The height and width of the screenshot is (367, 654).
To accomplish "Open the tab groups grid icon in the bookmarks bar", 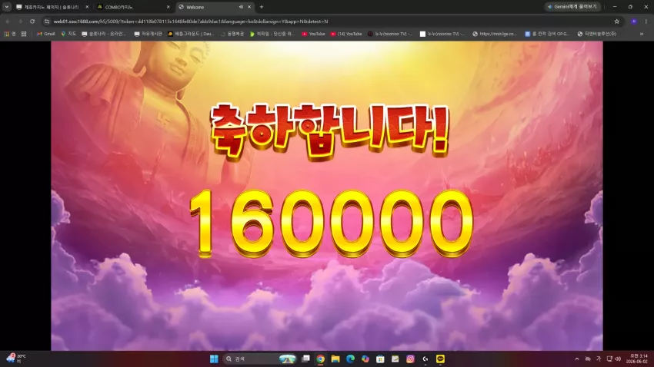I will [24, 34].
